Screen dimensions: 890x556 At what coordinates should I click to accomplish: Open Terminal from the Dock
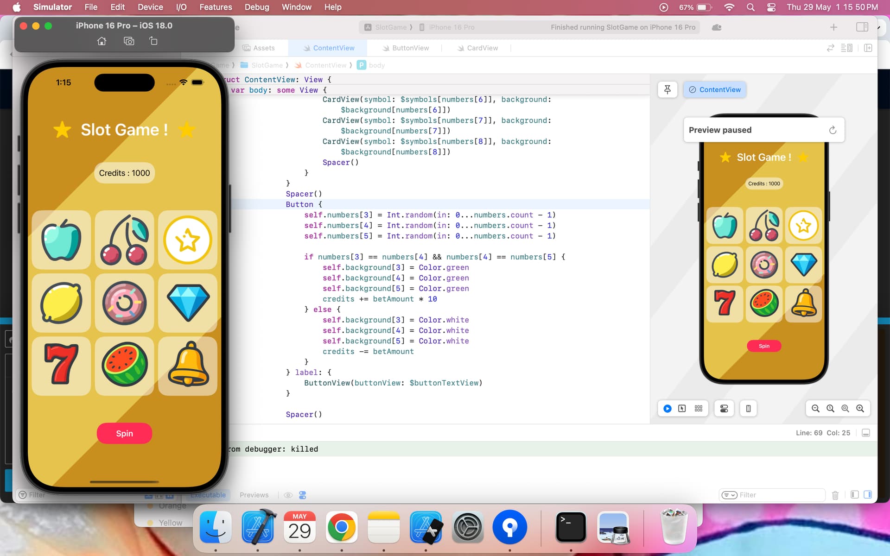tap(571, 527)
